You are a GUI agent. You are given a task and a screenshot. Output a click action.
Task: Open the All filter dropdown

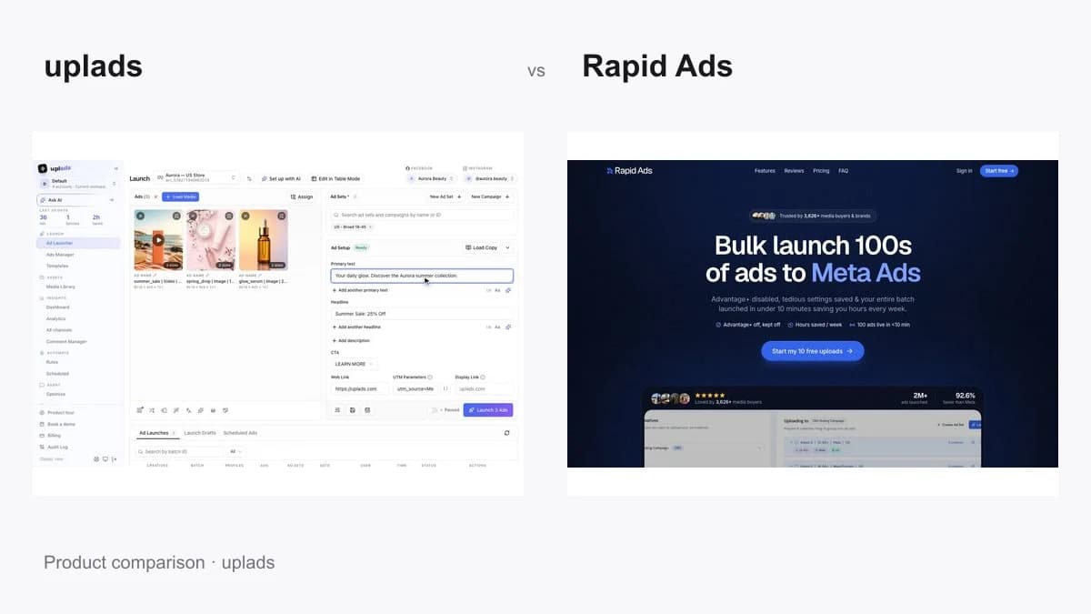click(235, 451)
